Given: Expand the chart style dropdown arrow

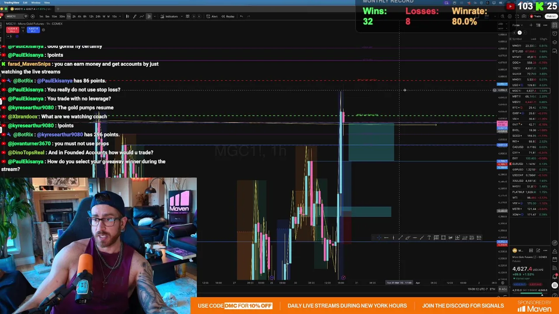Looking at the screenshot, I should 155,17.
